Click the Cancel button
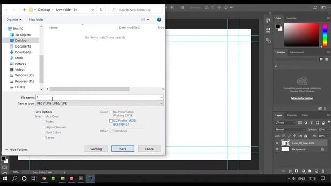Image resolution: width=331 pixels, height=186 pixels. click(149, 149)
